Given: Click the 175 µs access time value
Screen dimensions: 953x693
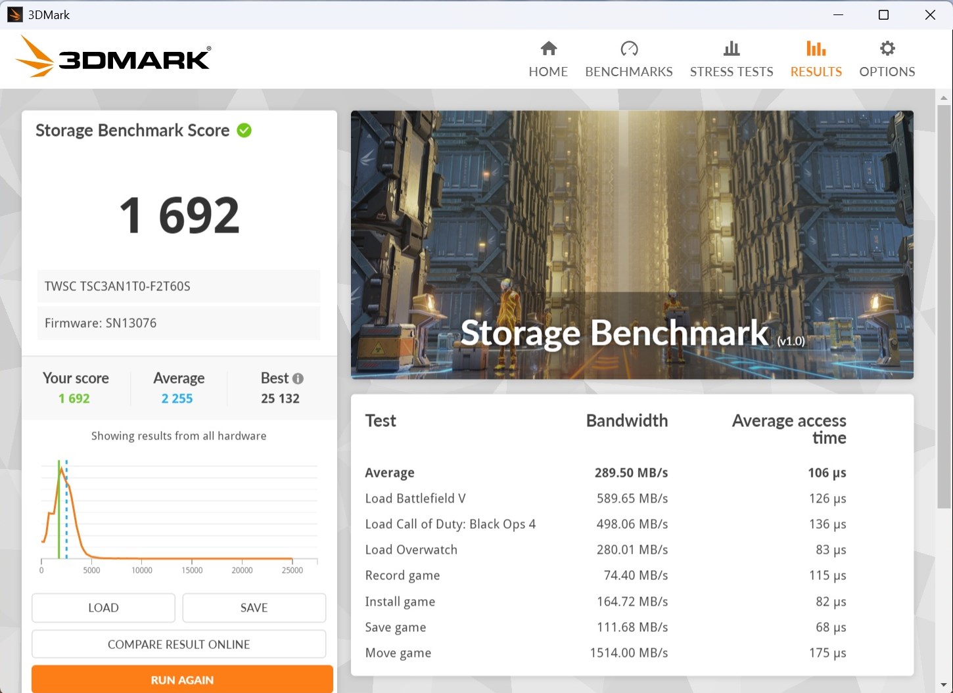Looking at the screenshot, I should pos(827,653).
